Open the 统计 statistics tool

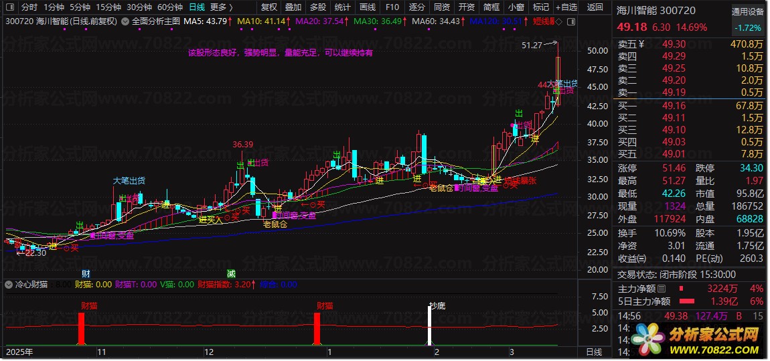tap(342, 7)
